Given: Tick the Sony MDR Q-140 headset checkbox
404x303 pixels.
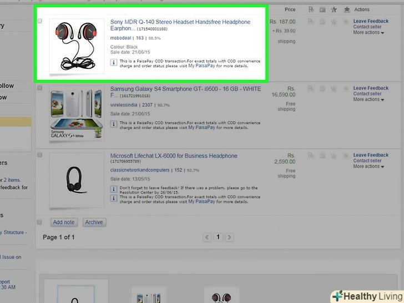Looking at the screenshot, I should coord(40,21).
